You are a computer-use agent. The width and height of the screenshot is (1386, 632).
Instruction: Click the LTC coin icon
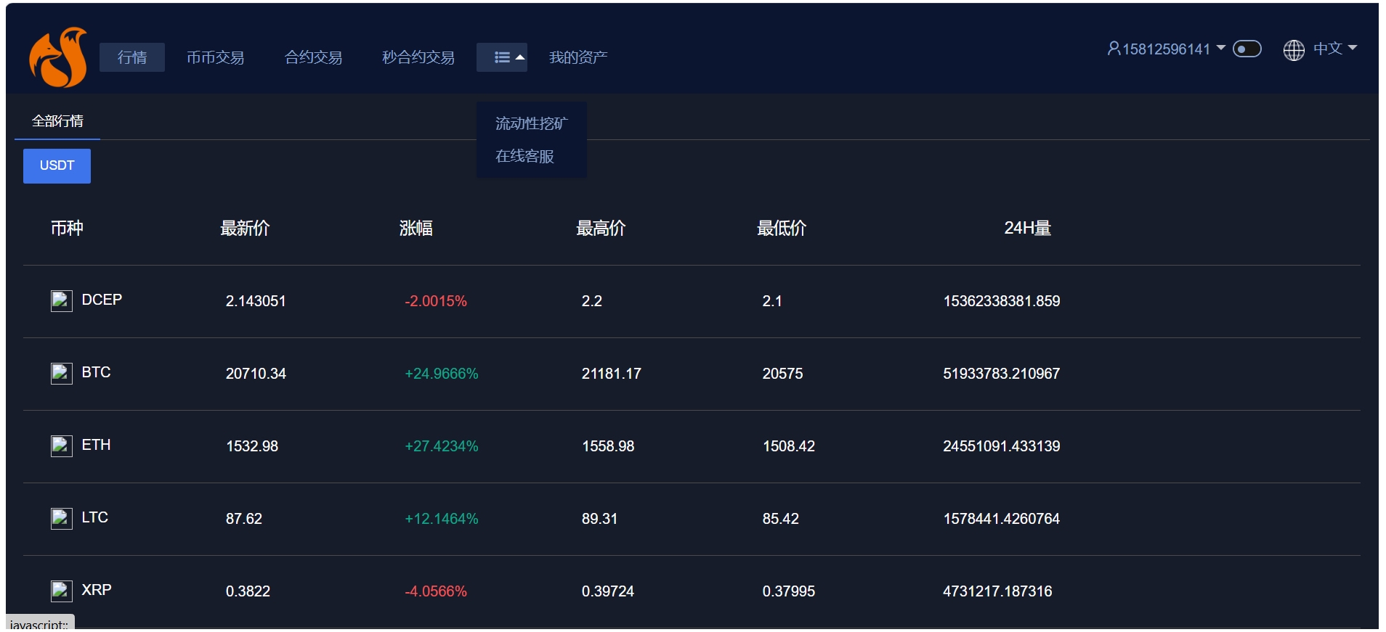[x=61, y=518]
